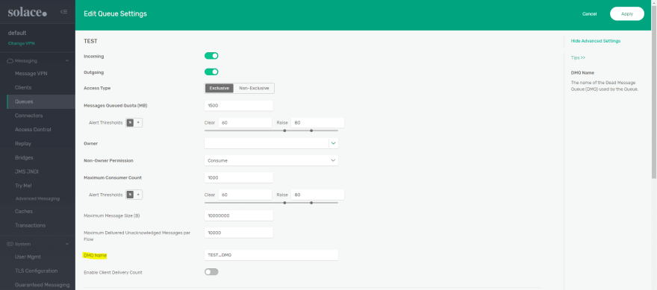657x290 pixels.
Task: Click the Solace logo
Action: [x=27, y=13]
